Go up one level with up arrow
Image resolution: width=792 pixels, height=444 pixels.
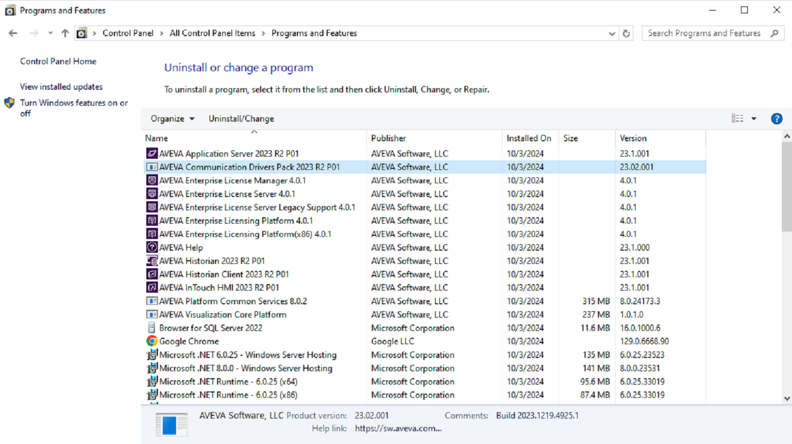tap(65, 33)
